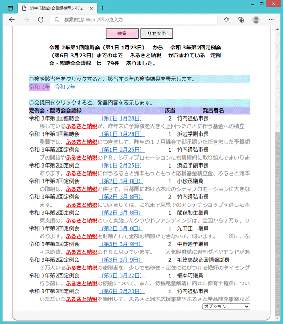Open 第1日 1月28日 link for 浜辺学副市長
This screenshot has width=283, height=324.
pos(122,134)
